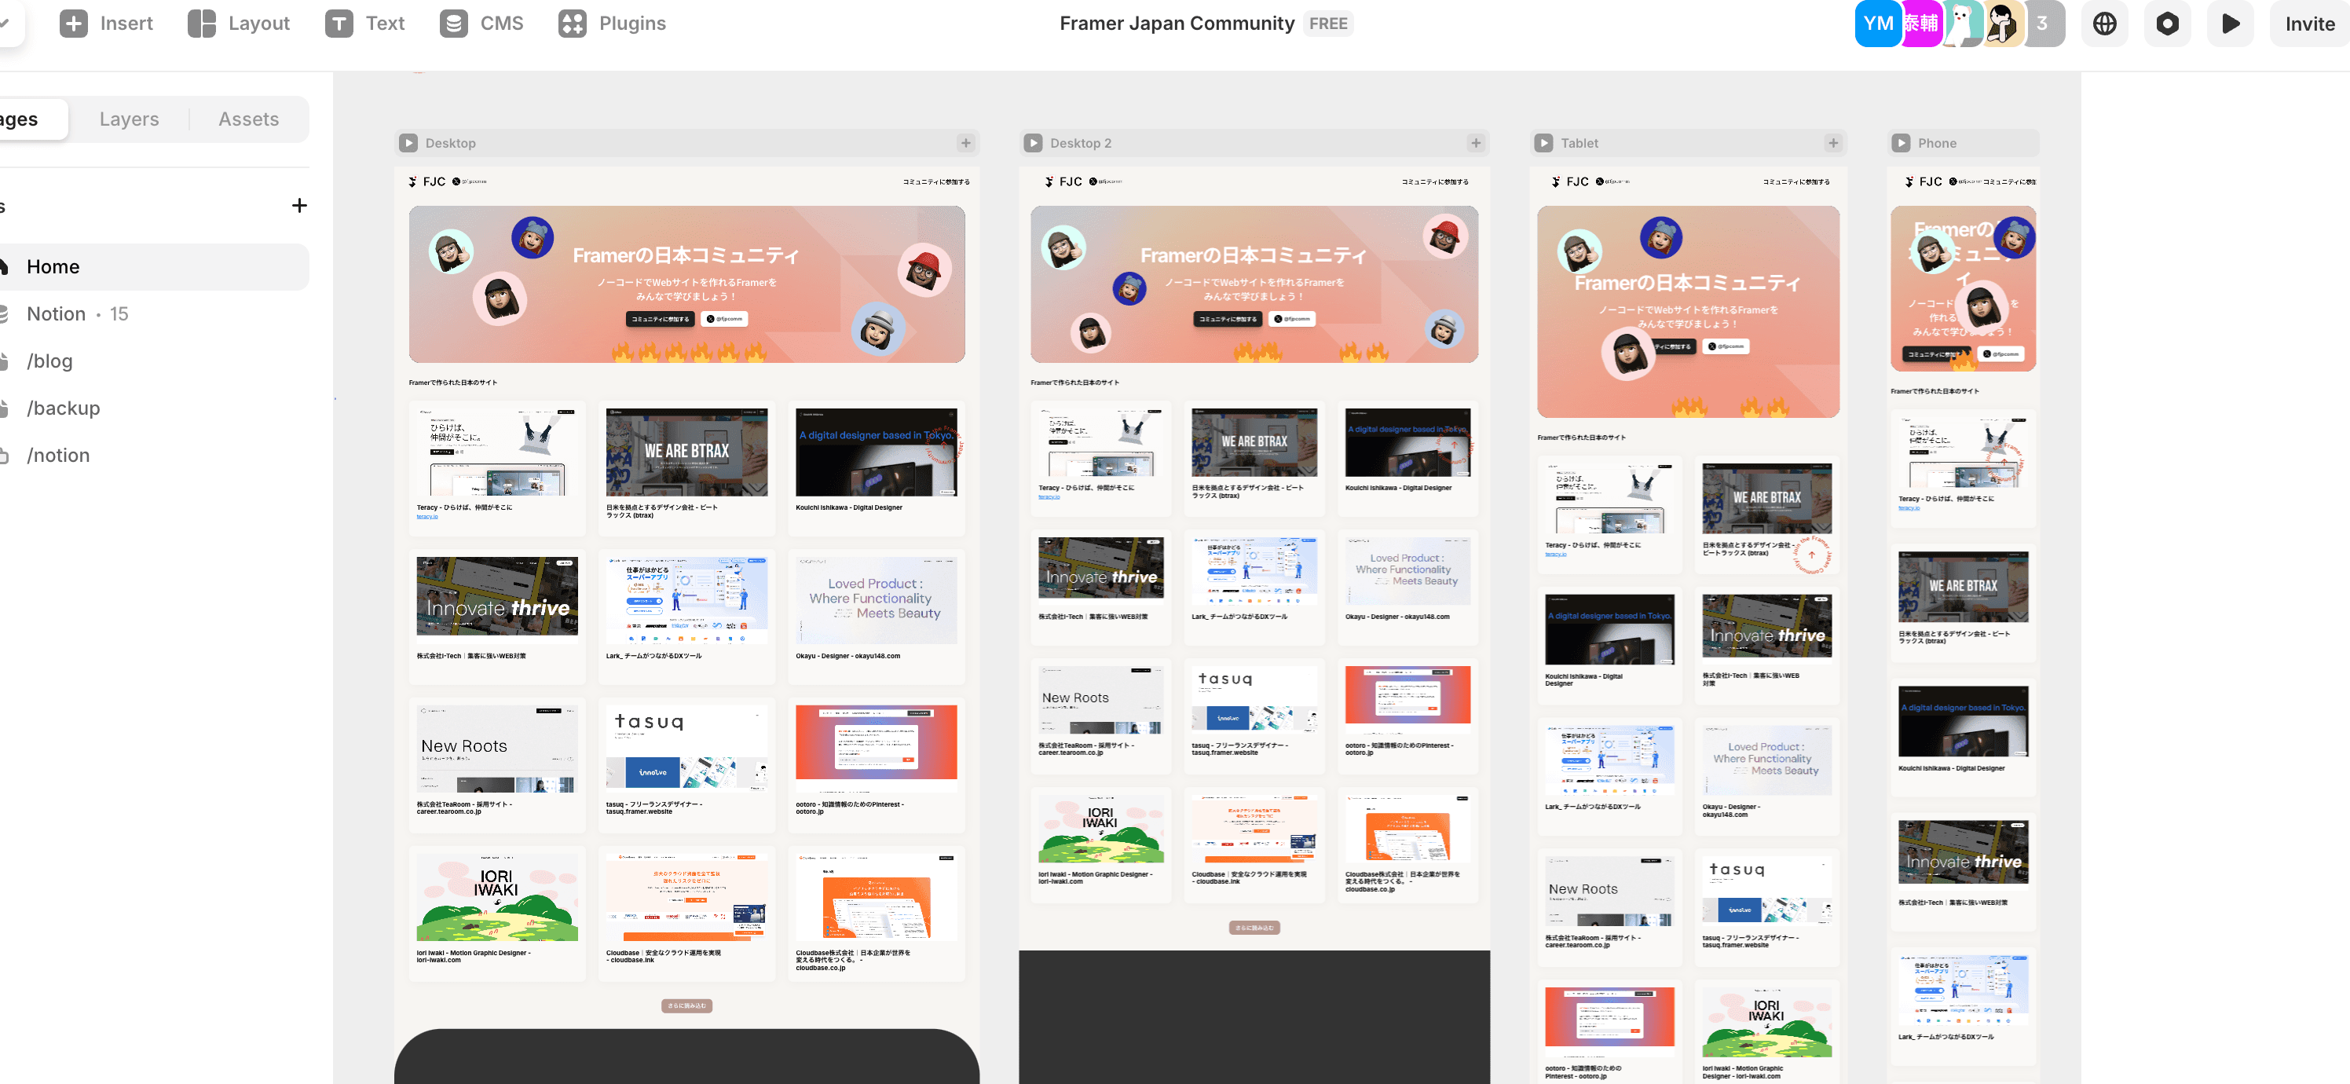Open the Insert menu
This screenshot has width=2350, height=1084.
pos(106,24)
